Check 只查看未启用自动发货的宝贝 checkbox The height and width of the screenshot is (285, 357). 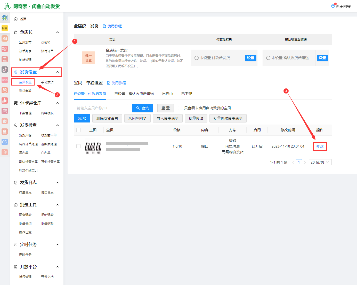pyautogui.click(x=180, y=108)
